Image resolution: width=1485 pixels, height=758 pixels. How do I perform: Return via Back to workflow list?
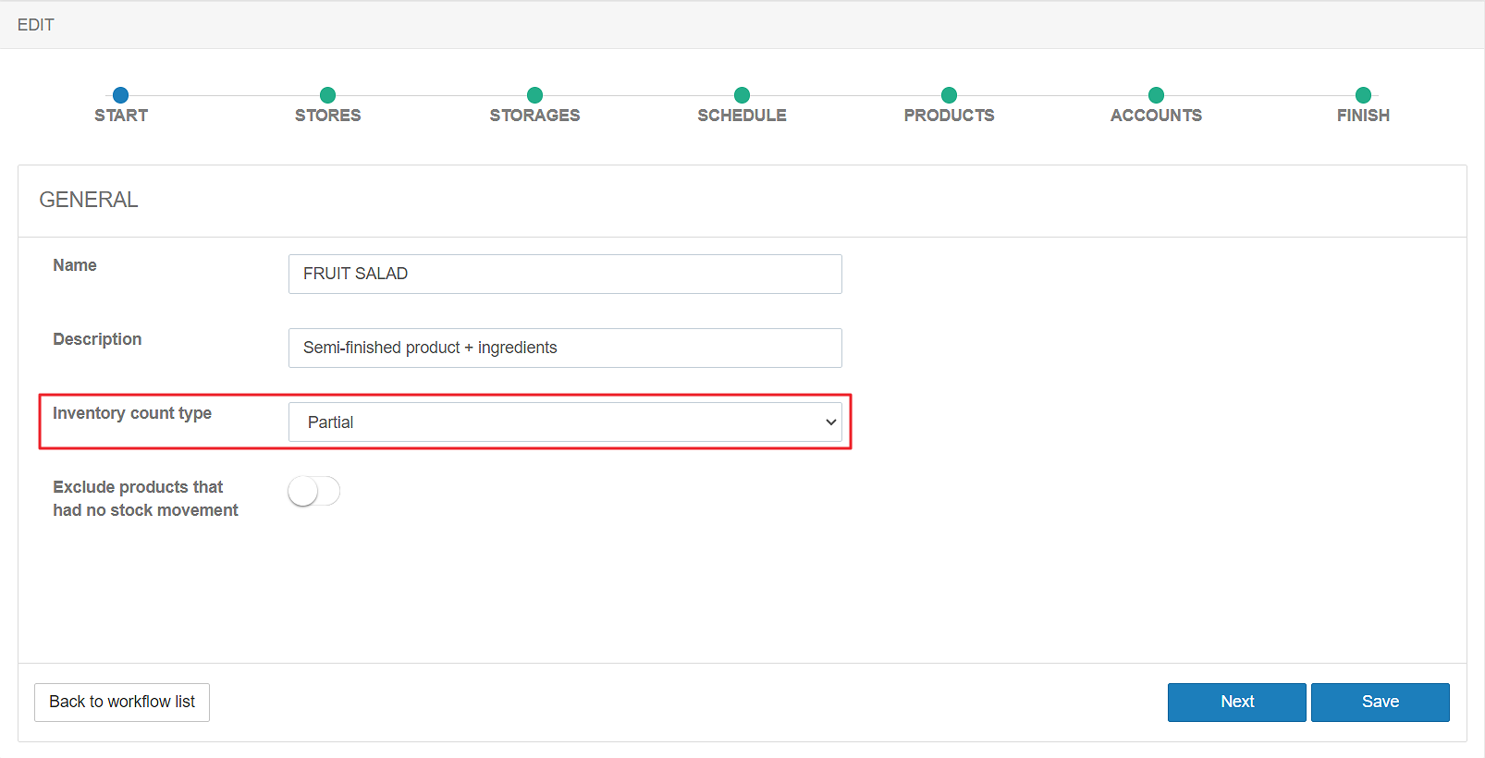point(122,703)
